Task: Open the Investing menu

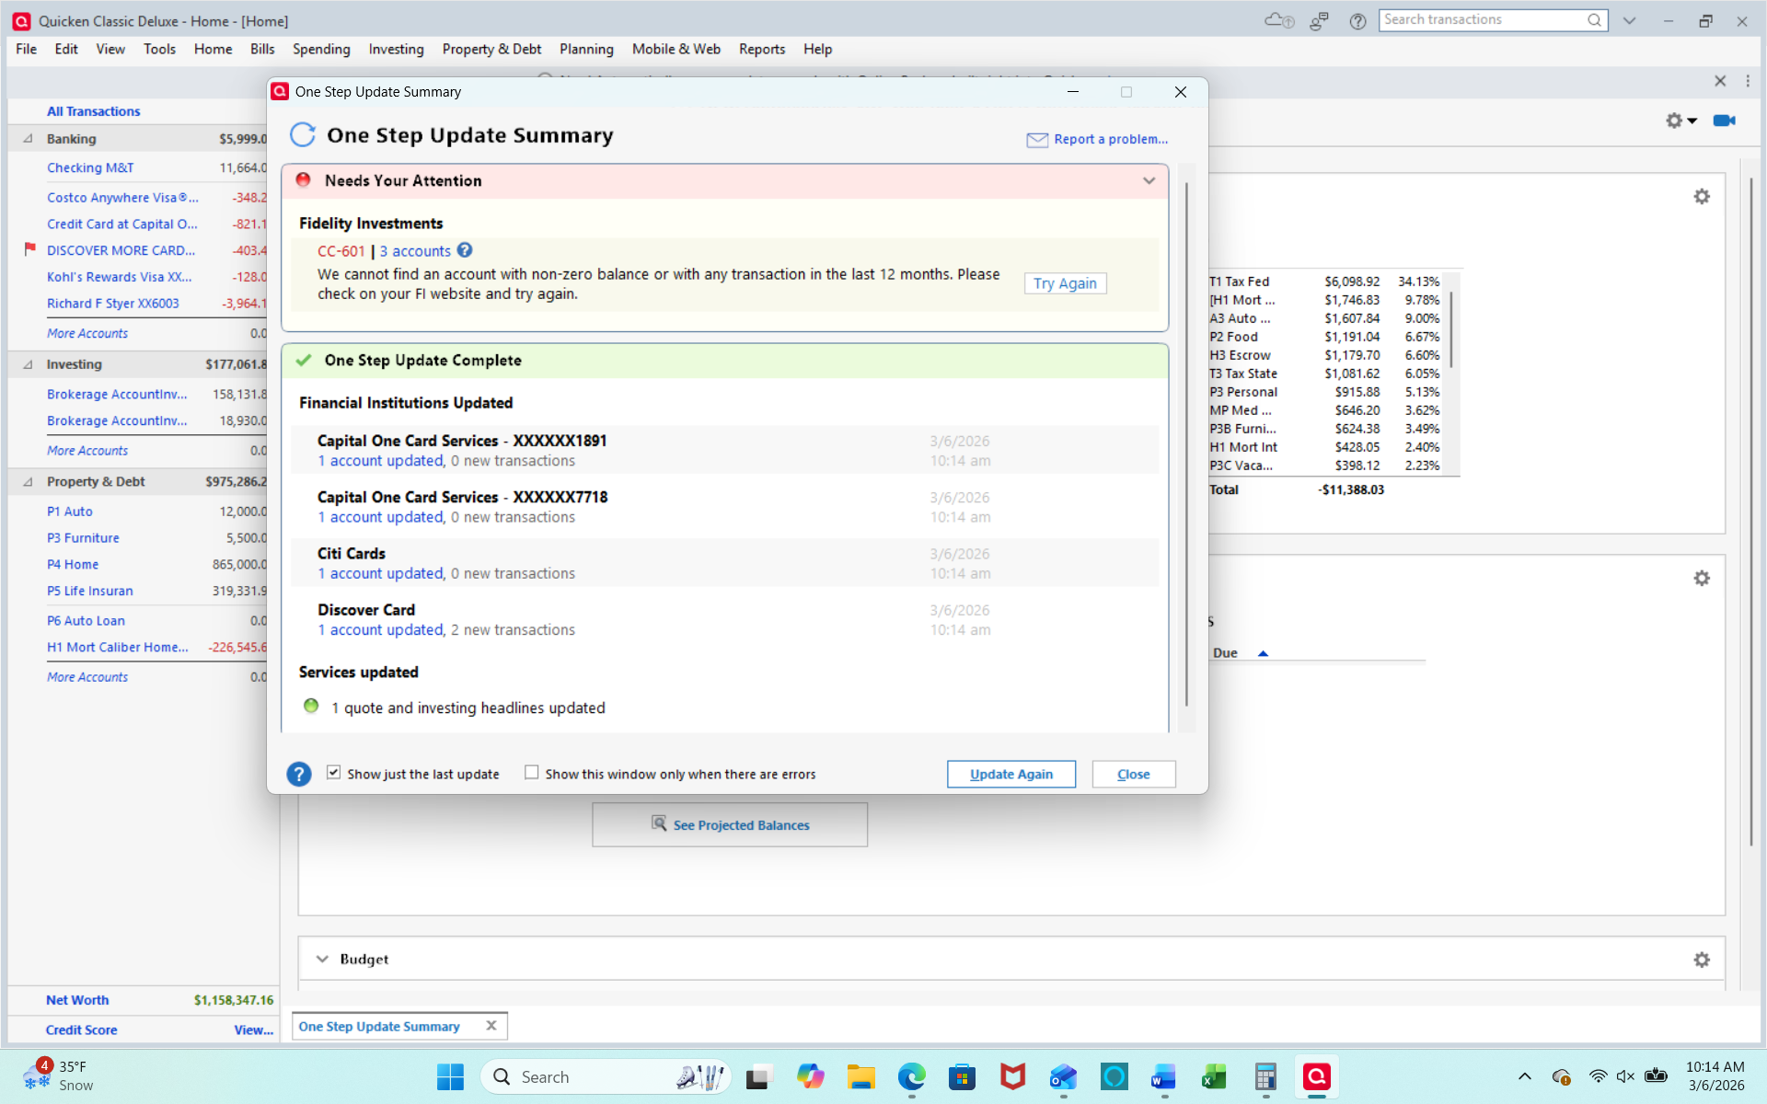Action: pos(396,50)
